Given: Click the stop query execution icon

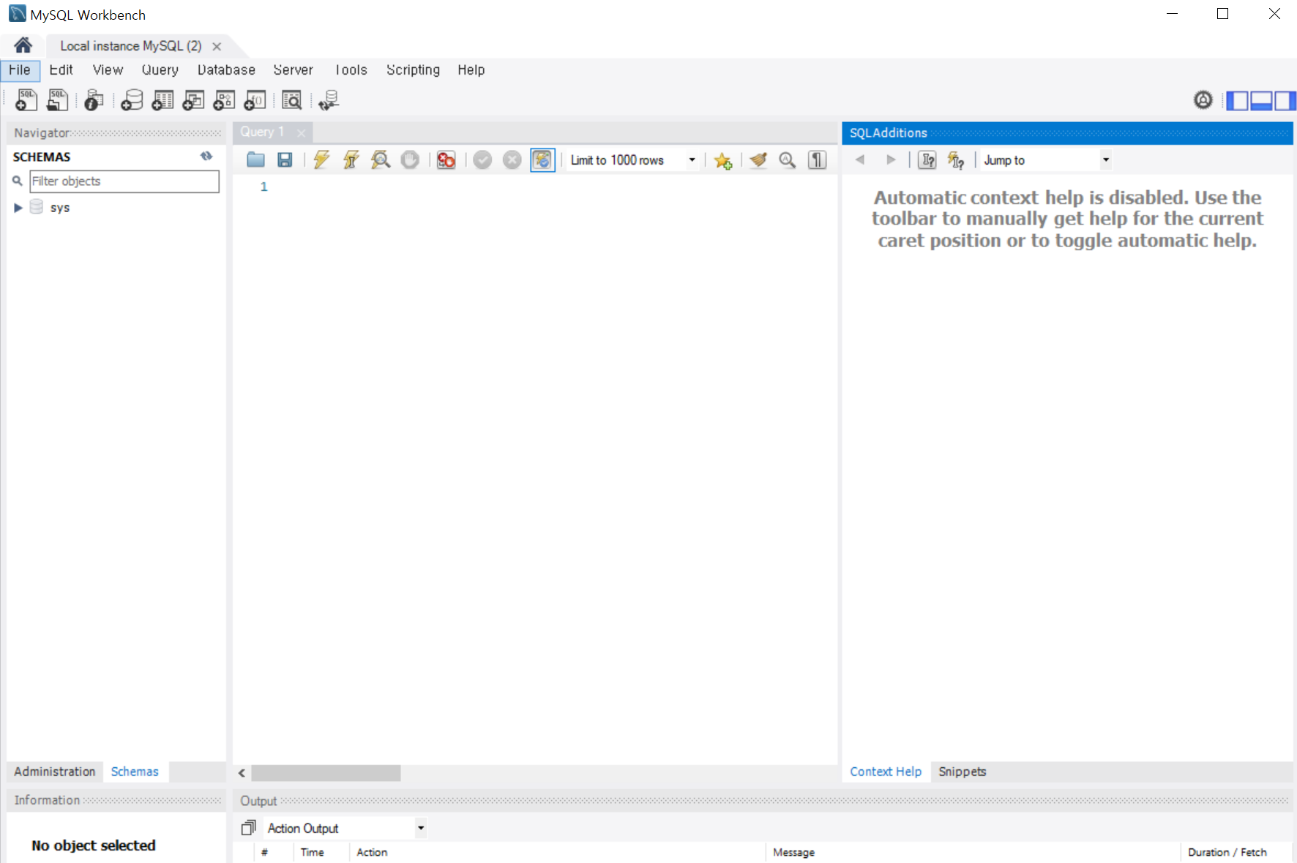Looking at the screenshot, I should 410,159.
